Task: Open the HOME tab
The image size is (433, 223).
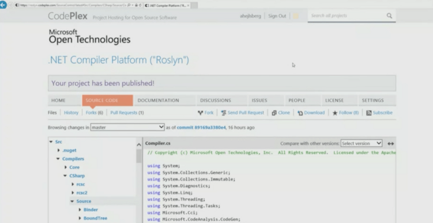Action: click(64, 101)
